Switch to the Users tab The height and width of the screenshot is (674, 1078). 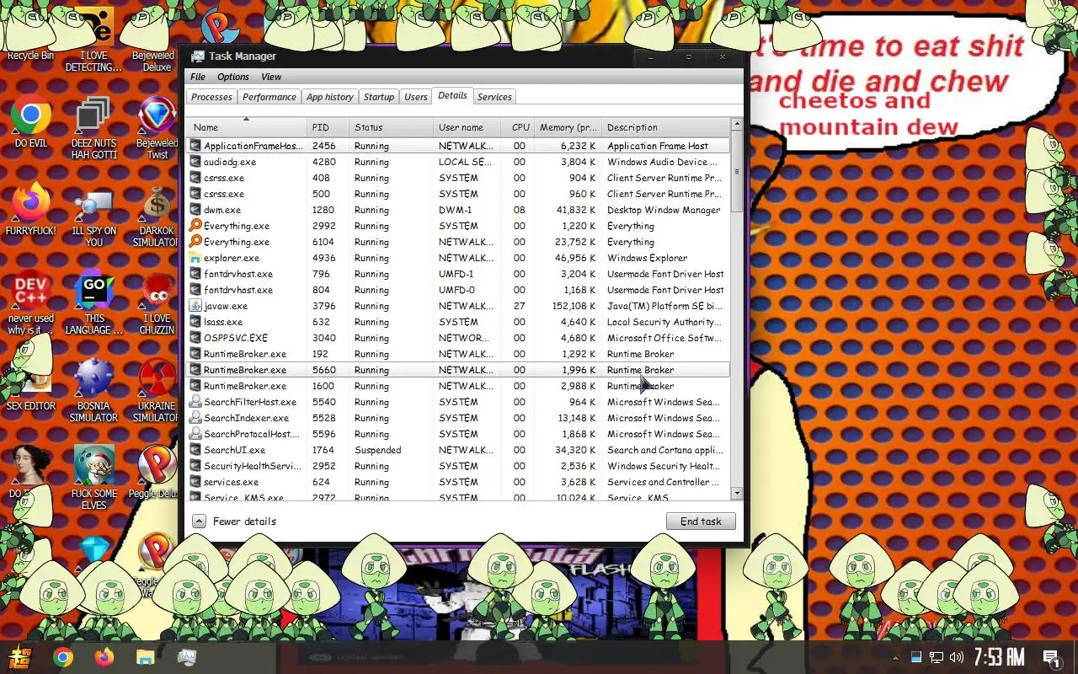tap(416, 97)
